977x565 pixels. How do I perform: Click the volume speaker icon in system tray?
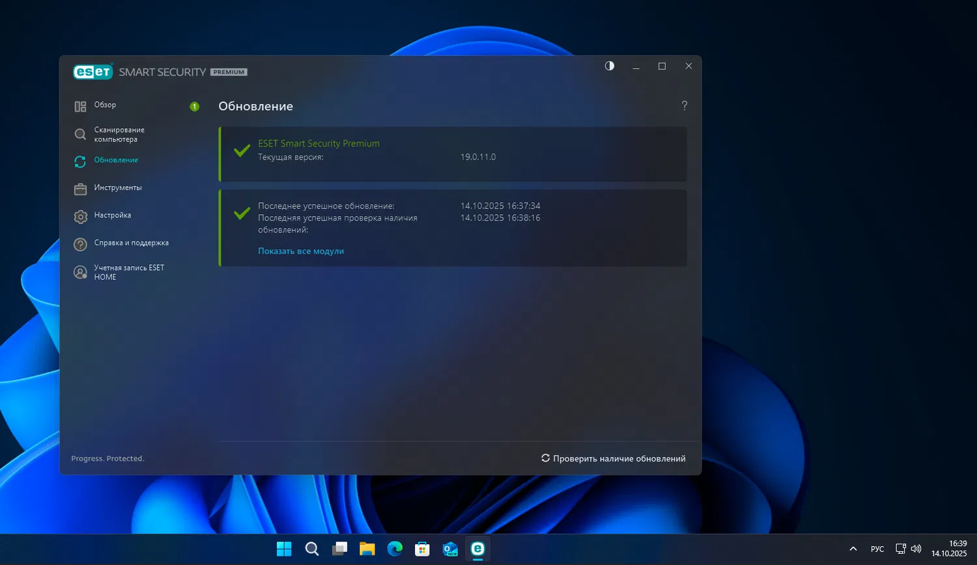[916, 549]
